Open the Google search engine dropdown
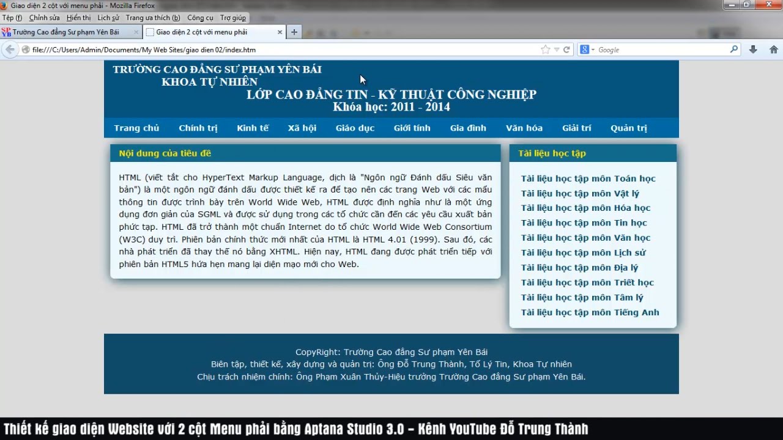Screen dimensions: 783x440 [x=587, y=50]
